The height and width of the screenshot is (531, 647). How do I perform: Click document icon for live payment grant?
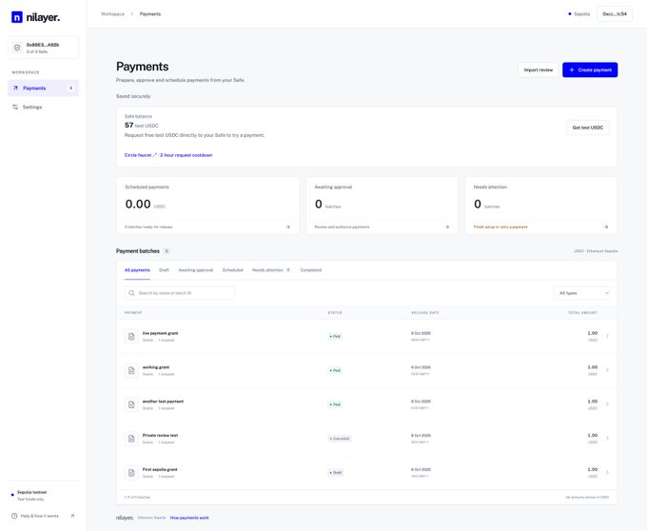click(x=131, y=336)
